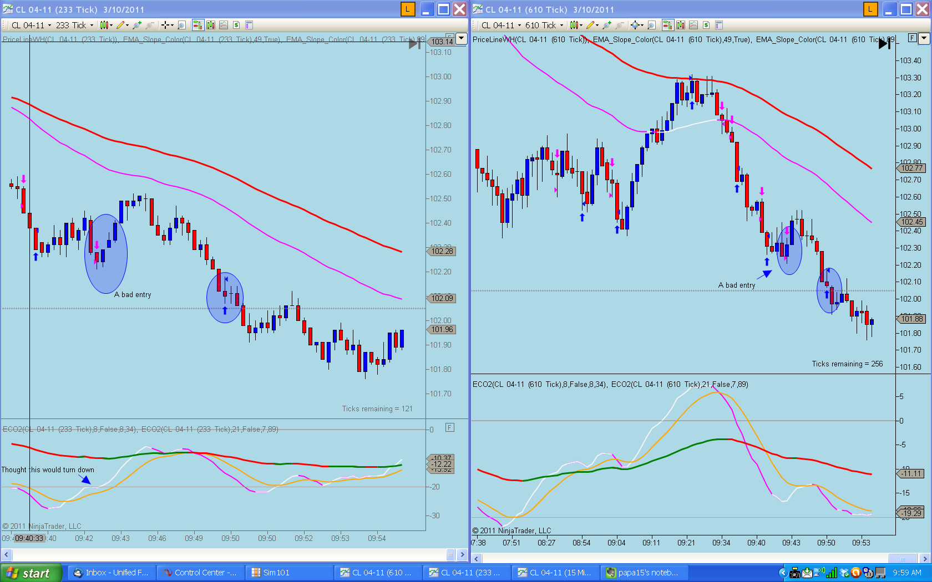Viewport: 932px width, 582px height.
Task: Click 101.88 price marker in 610 Tick chart
Action: pos(911,319)
